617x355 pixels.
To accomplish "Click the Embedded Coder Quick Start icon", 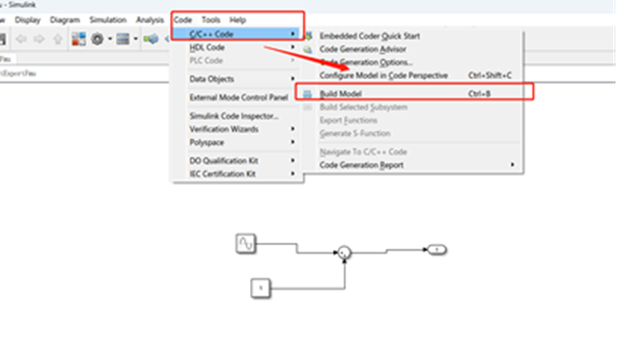I will click(x=309, y=36).
